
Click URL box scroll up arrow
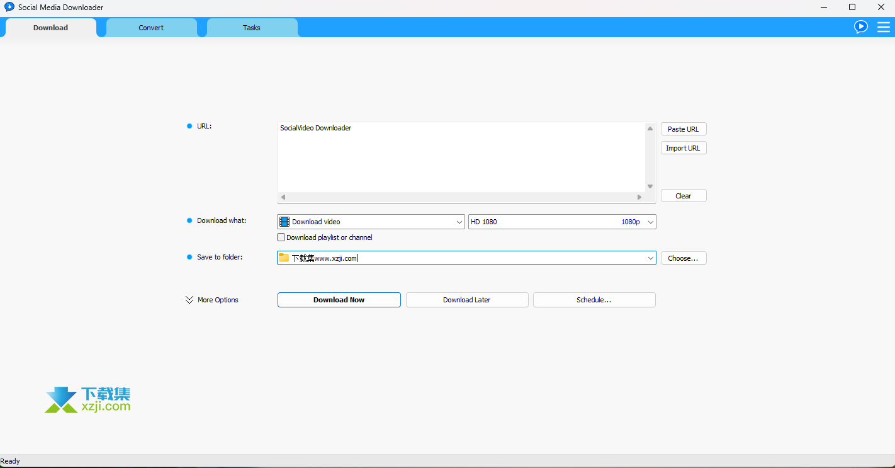(650, 128)
